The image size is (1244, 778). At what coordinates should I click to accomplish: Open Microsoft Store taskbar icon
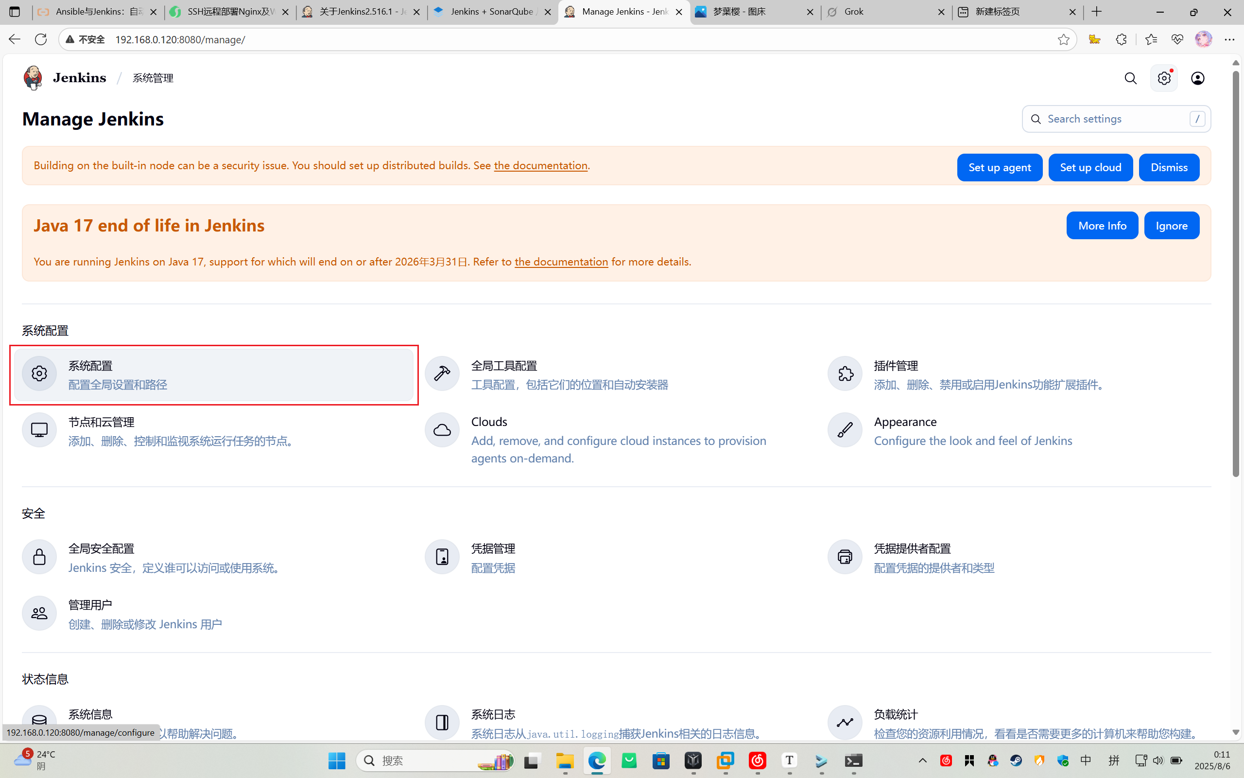(x=661, y=760)
